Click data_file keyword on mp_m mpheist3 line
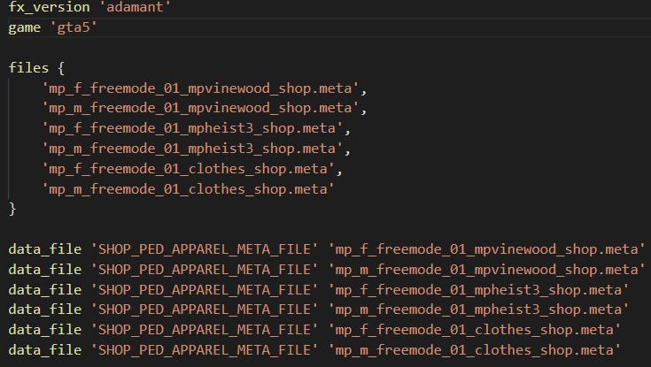Screen dimensions: 651x367 click(45, 310)
